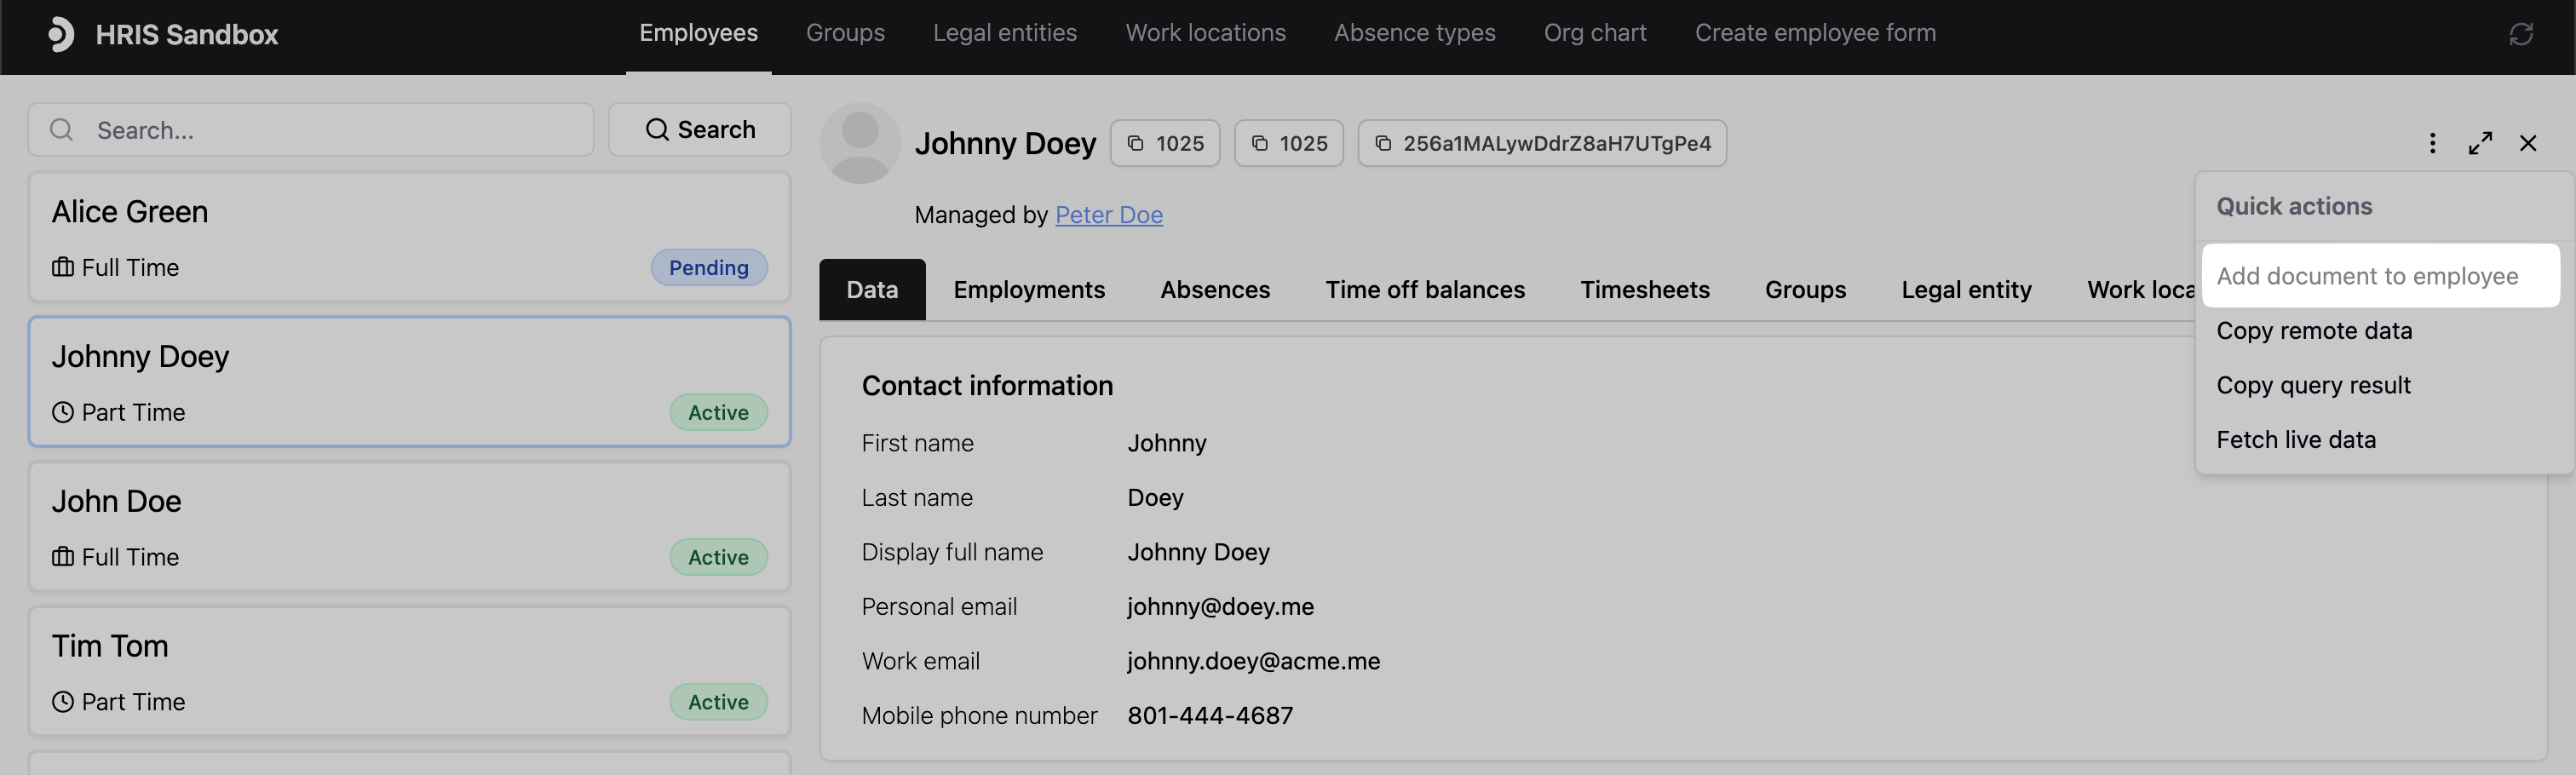
Task: Select the Alice Green employee card
Action: pyautogui.click(x=410, y=237)
